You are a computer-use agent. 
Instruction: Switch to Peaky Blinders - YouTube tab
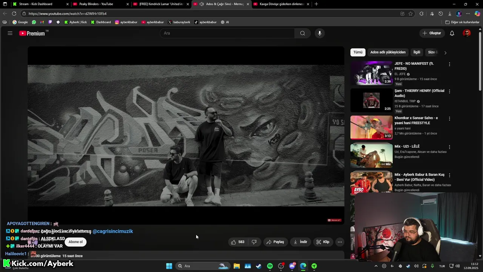coord(96,4)
